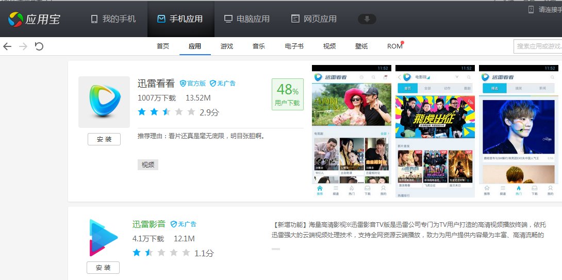Open the 迅雷看看 app title

[156, 84]
